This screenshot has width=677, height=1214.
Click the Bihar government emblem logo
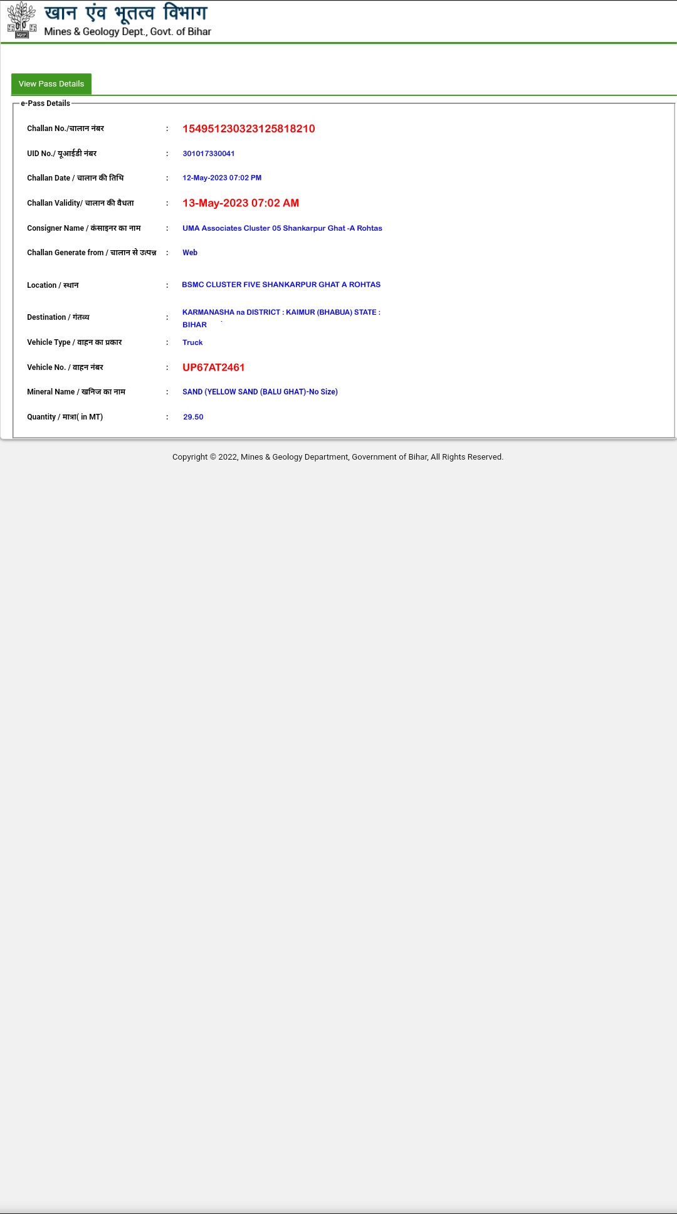coord(22,20)
